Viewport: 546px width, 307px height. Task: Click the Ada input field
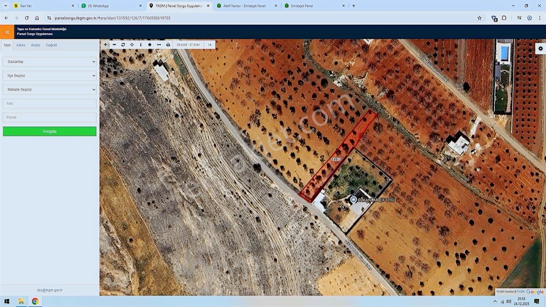(x=49, y=103)
